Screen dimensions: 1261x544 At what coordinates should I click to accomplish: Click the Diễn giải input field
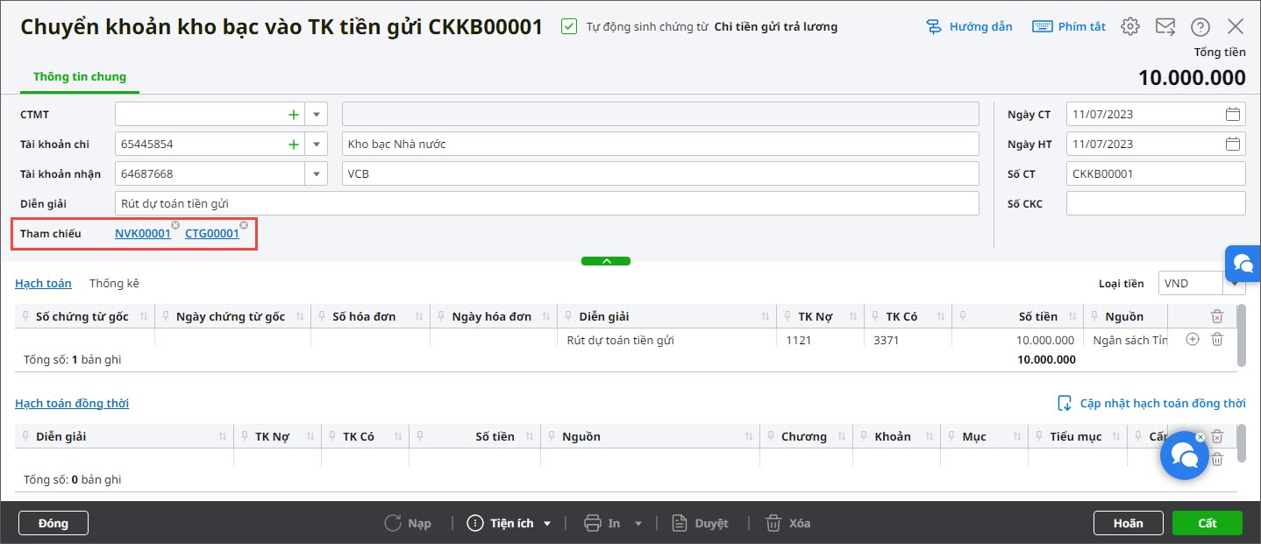546,203
